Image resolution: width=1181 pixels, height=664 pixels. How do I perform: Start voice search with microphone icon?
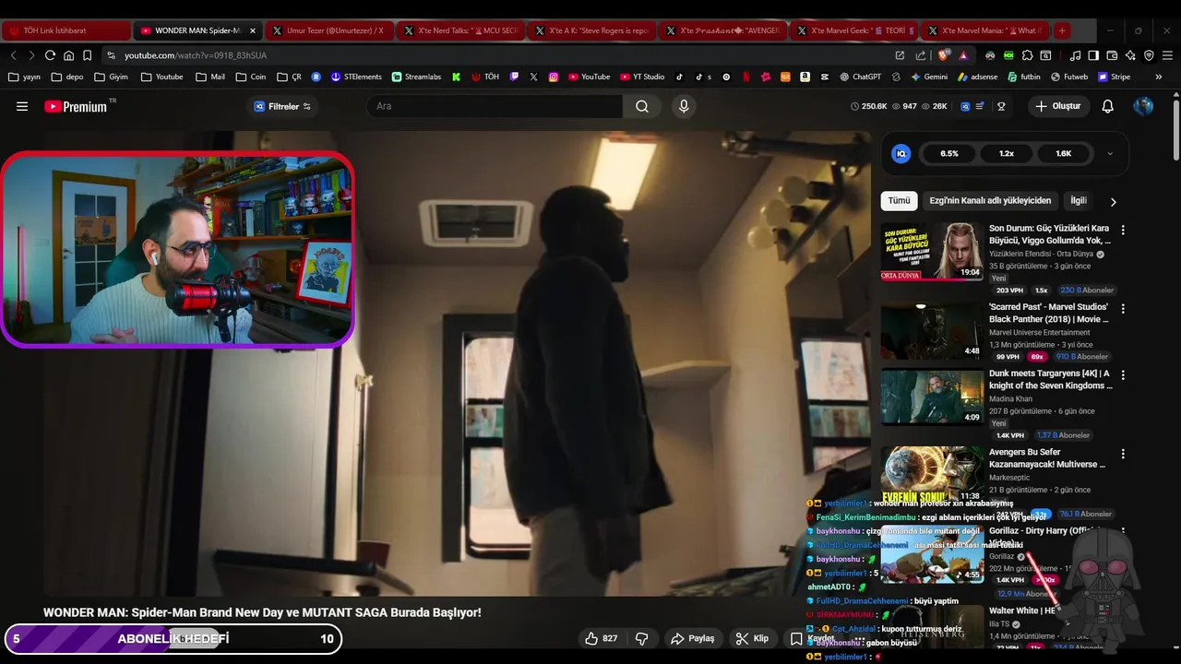tap(684, 106)
